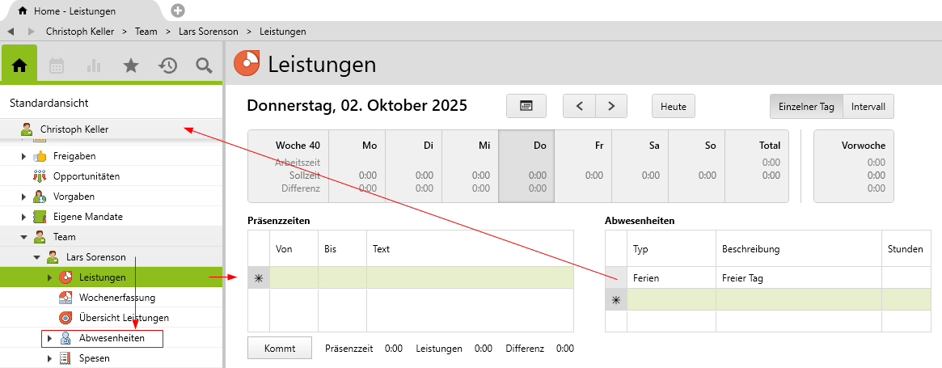Collapse the Team tree node
The width and height of the screenshot is (942, 368).
23,237
